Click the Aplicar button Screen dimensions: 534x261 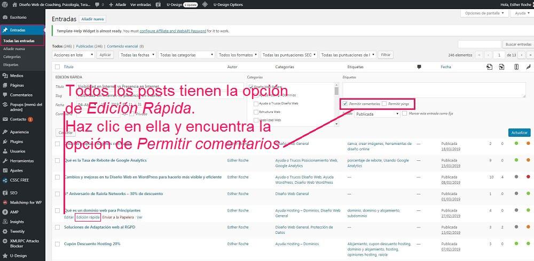[105, 55]
